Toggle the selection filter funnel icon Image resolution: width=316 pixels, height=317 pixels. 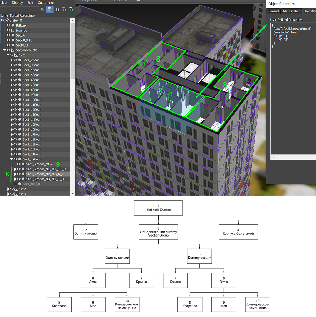pyautogui.click(x=49, y=9)
